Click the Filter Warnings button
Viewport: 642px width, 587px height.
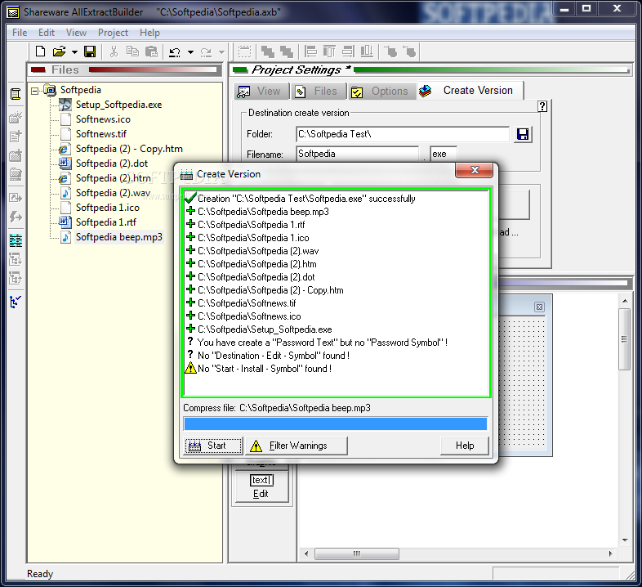(x=296, y=446)
